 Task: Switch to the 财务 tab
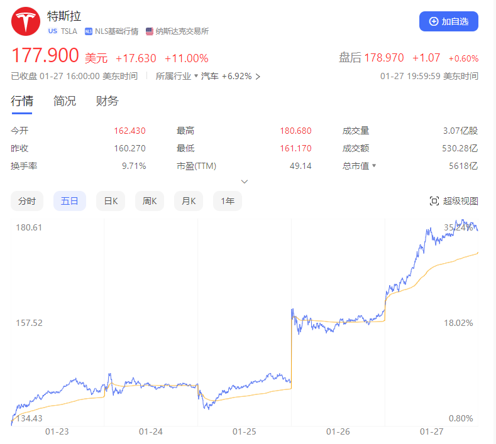click(107, 101)
